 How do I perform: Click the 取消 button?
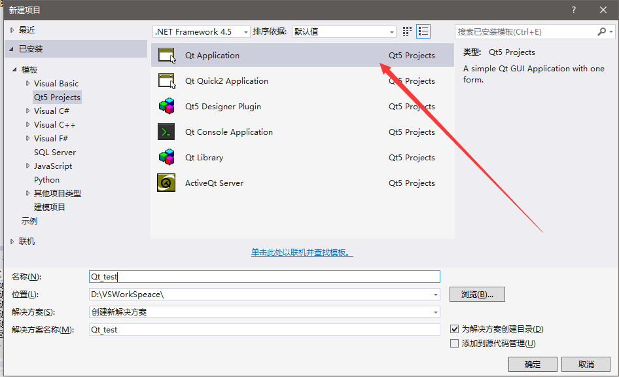[586, 365]
